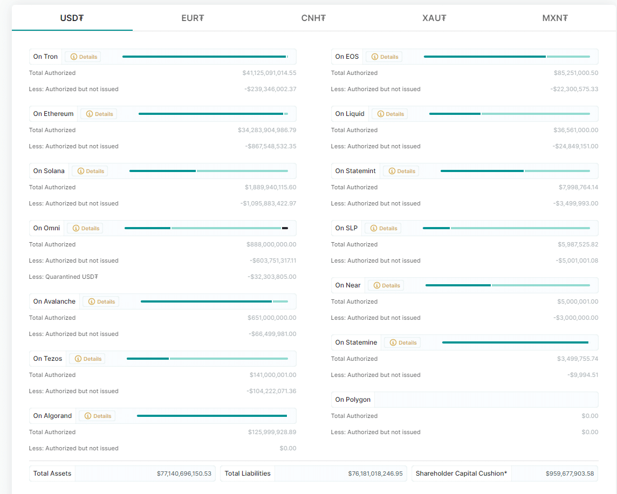Click the info icon next to On Tron
This screenshot has width=617, height=494.
74,57
